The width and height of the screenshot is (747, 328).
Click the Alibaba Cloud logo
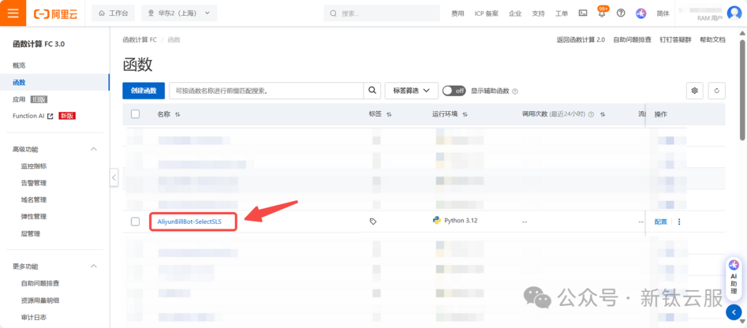(x=56, y=13)
